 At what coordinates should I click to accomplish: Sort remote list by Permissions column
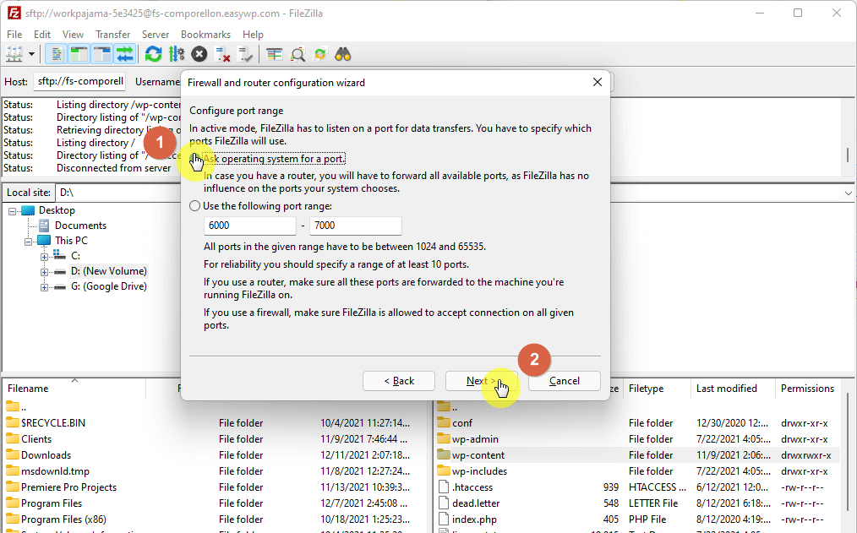click(808, 389)
